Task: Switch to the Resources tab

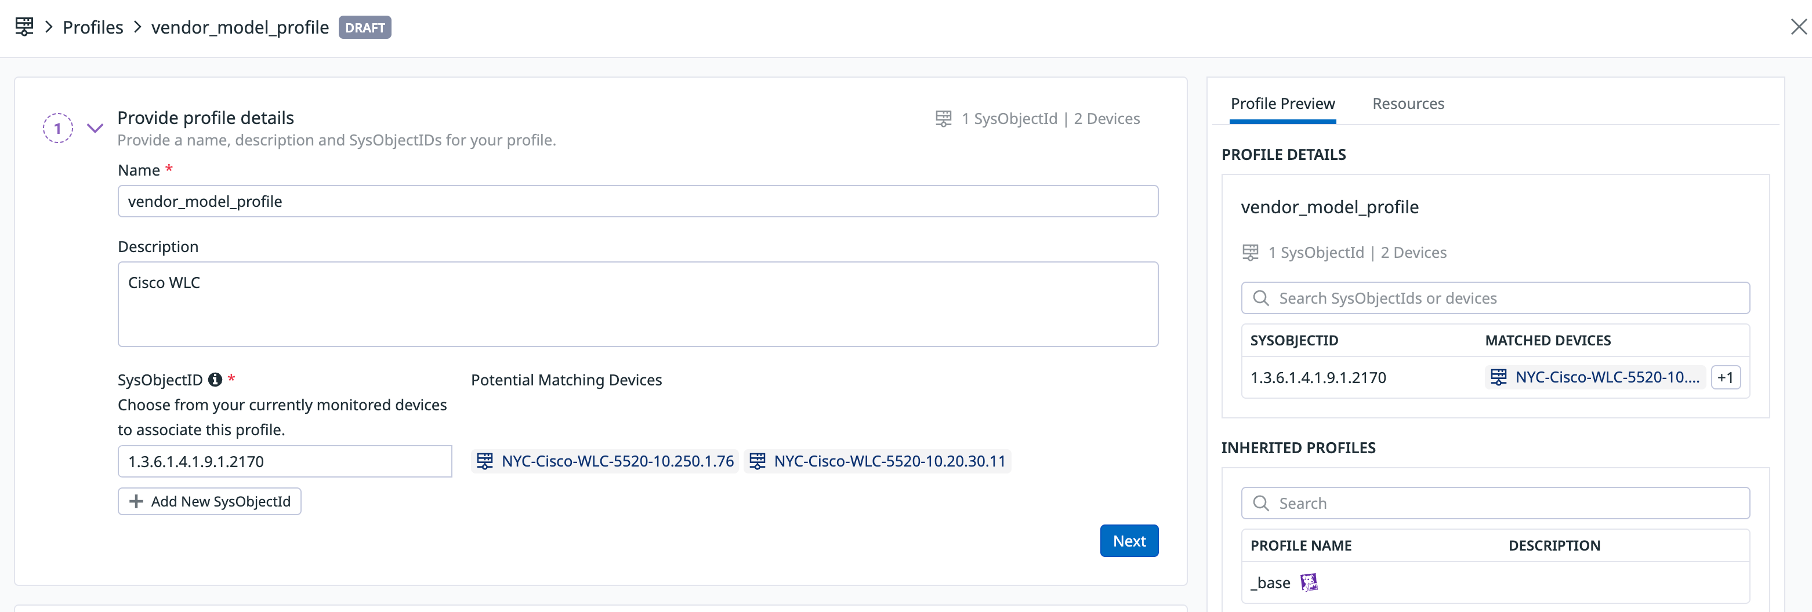Action: tap(1408, 103)
